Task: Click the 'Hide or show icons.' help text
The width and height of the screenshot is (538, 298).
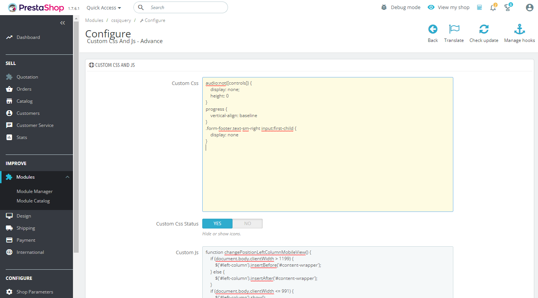Action: [x=222, y=234]
